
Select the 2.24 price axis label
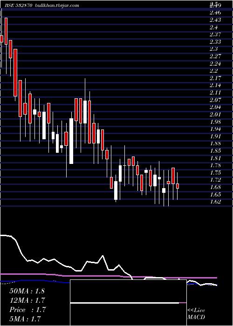[215, 64]
